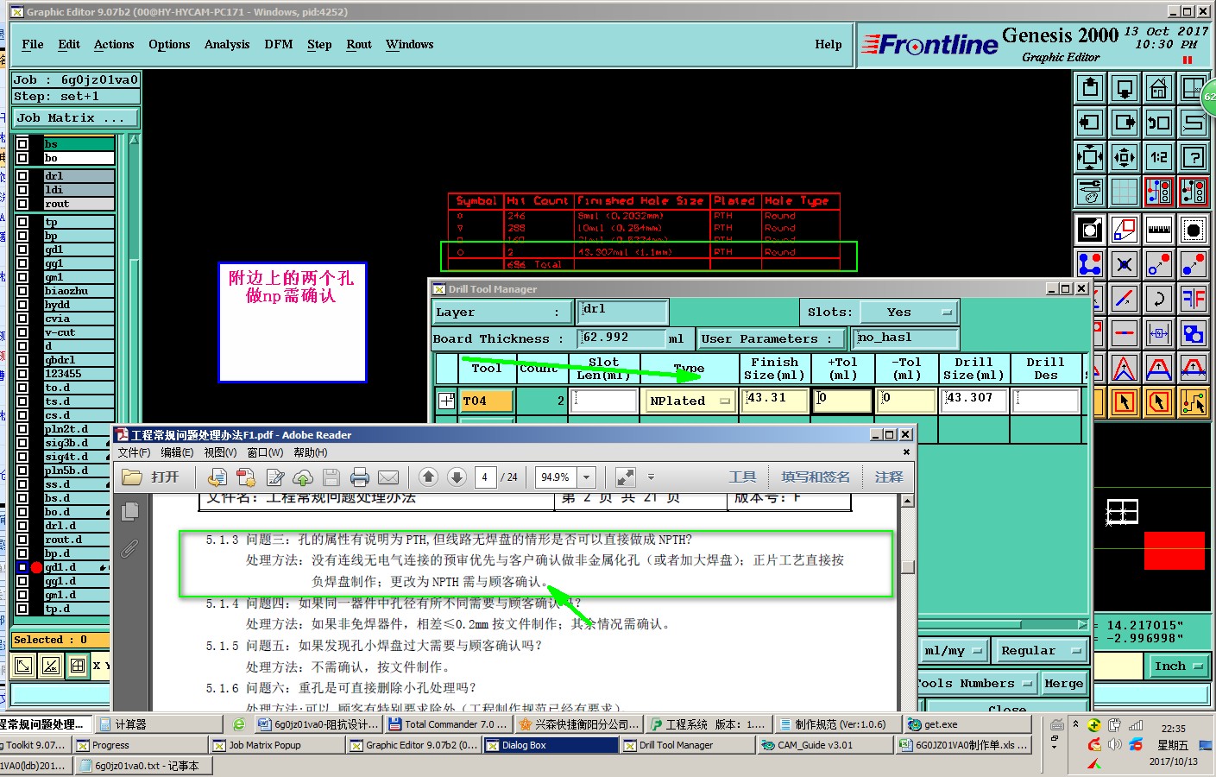
Task: Go to next page with down arrow
Action: tap(457, 477)
